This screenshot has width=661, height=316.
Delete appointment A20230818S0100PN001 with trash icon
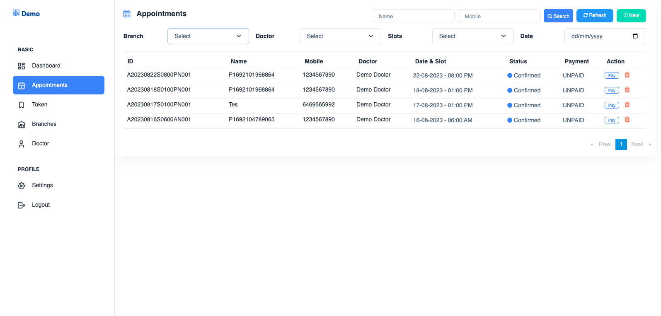[x=627, y=90]
